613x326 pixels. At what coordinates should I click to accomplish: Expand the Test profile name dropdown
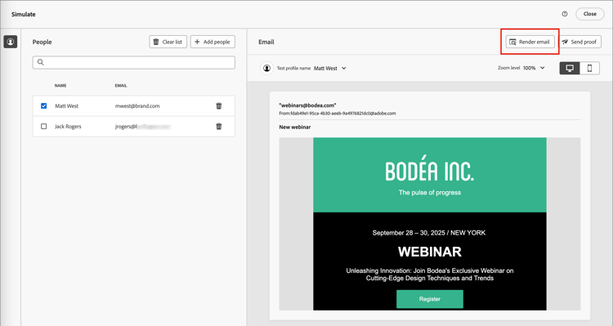click(x=330, y=68)
